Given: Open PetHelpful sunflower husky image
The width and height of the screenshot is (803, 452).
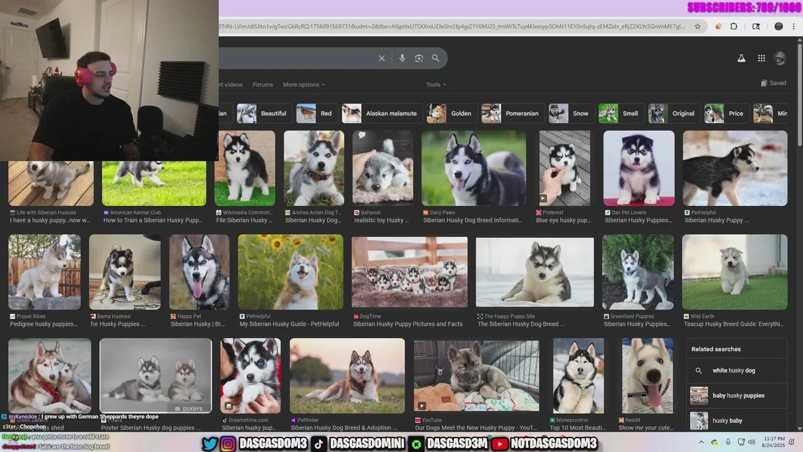Looking at the screenshot, I should click(x=290, y=272).
